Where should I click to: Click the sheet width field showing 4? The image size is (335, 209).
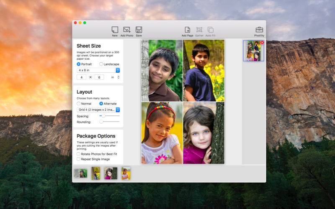click(x=81, y=77)
